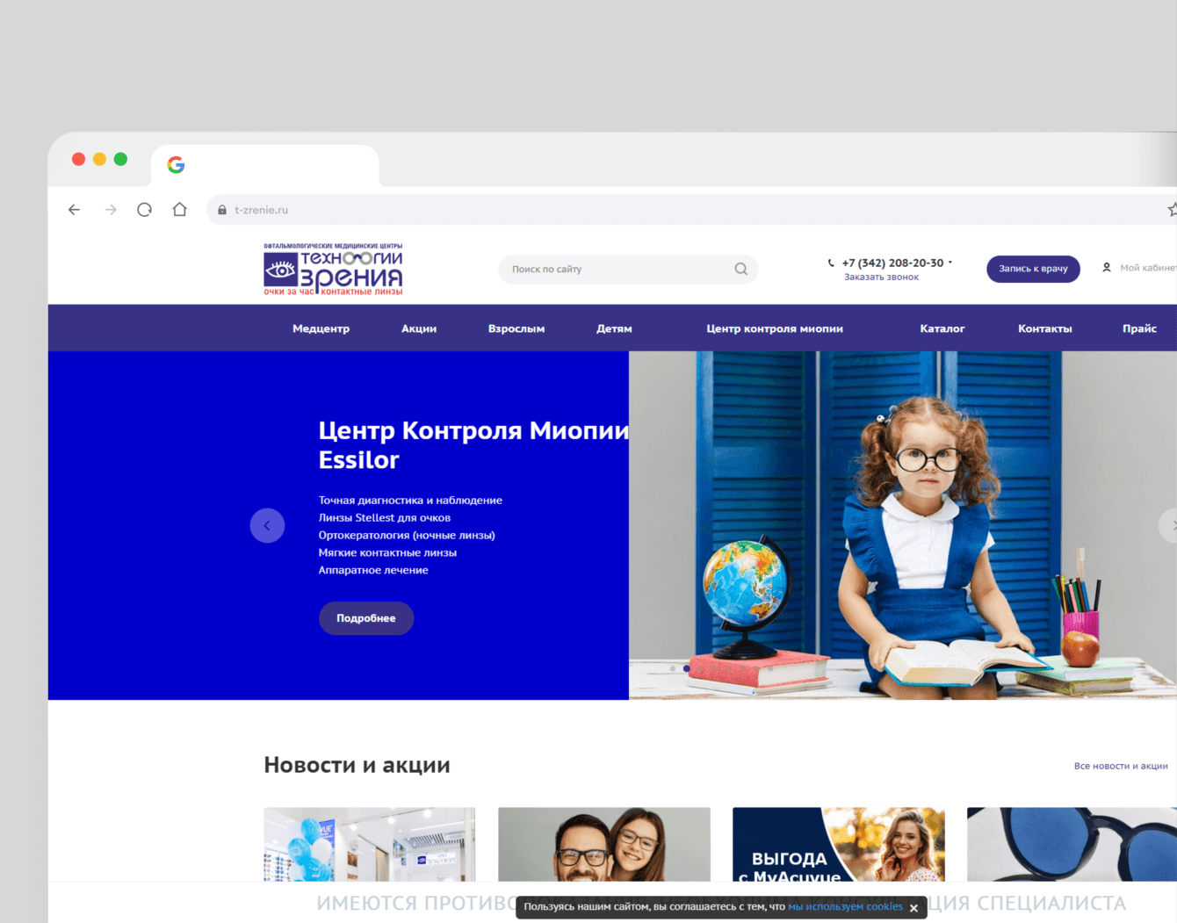Screen dimensions: 1177x923
Task: Click the Google favicon on the browser tab
Action: coord(177,164)
